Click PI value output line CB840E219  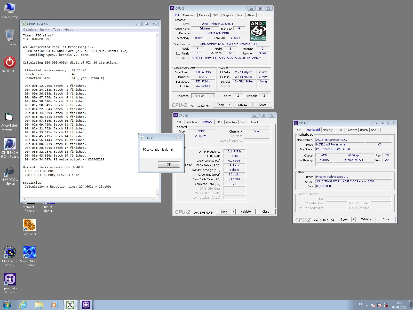(x=65, y=159)
